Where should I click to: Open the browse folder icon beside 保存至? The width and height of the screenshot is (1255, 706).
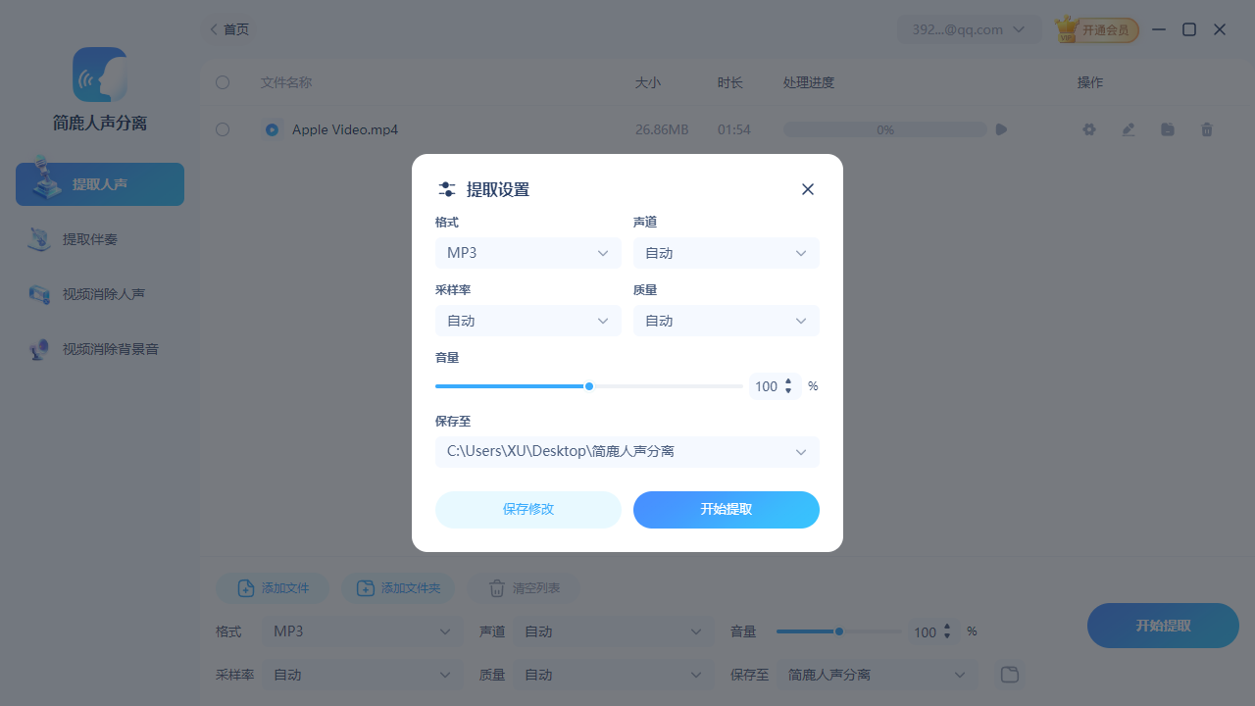tap(1009, 675)
